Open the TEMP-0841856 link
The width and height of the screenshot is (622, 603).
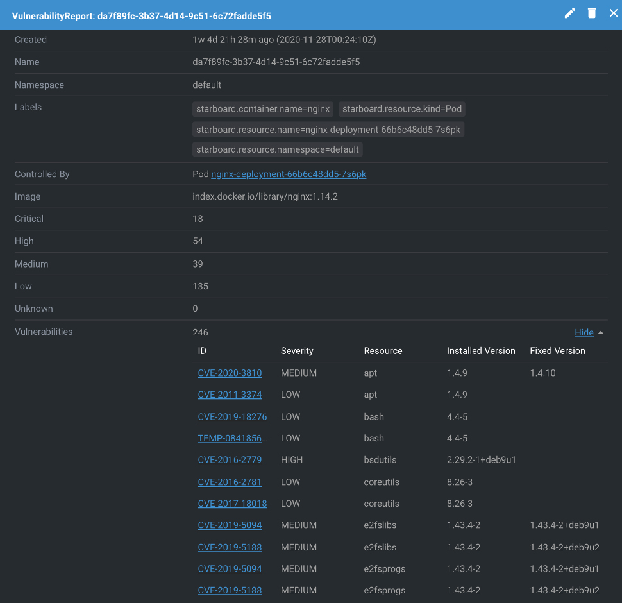(x=233, y=438)
